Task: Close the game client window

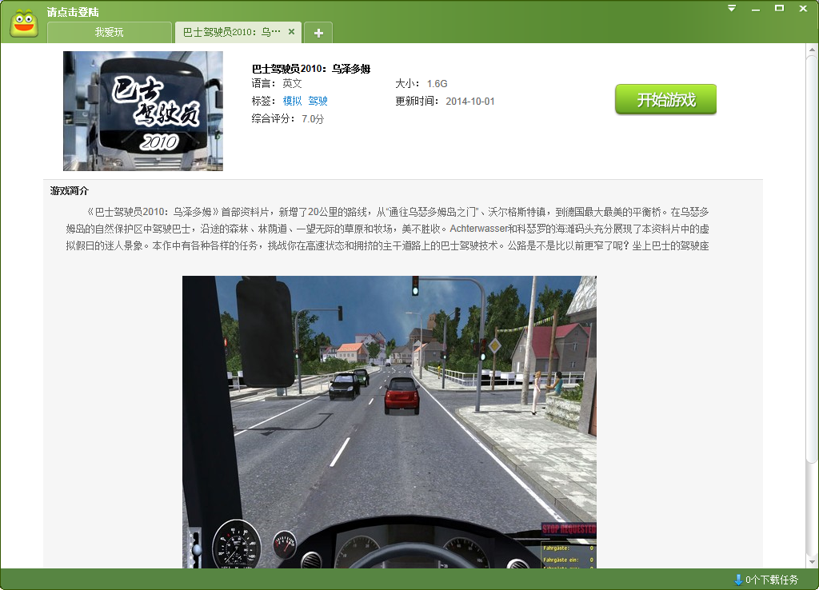Action: pyautogui.click(x=802, y=9)
